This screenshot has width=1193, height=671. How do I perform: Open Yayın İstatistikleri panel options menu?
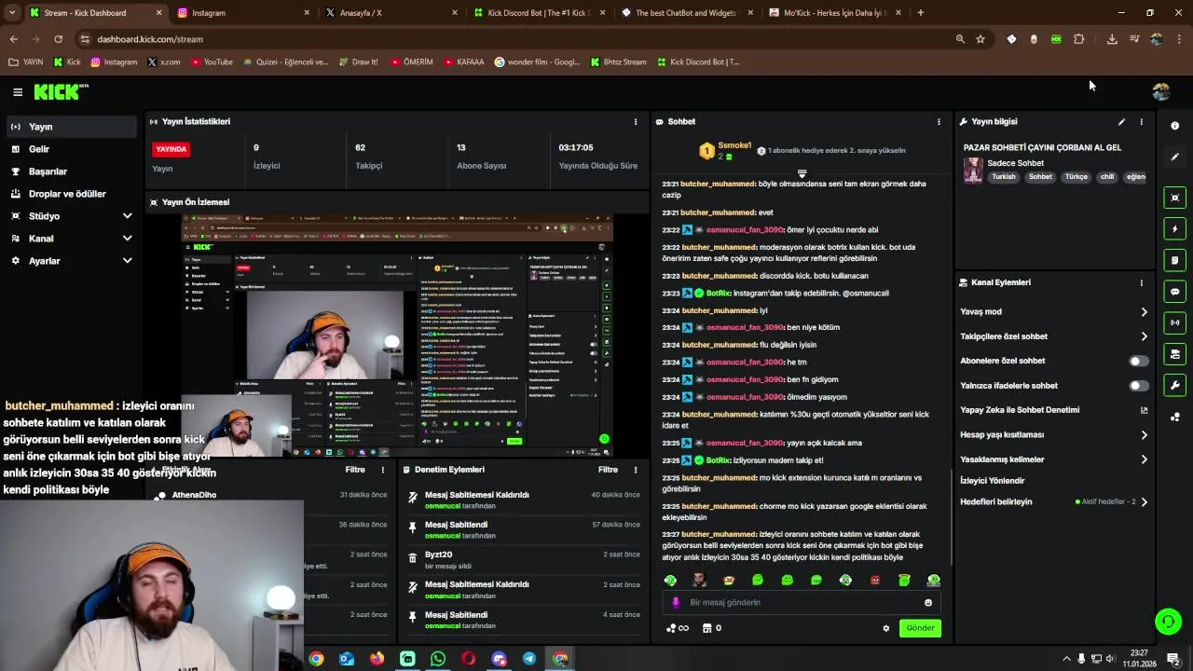pos(636,122)
